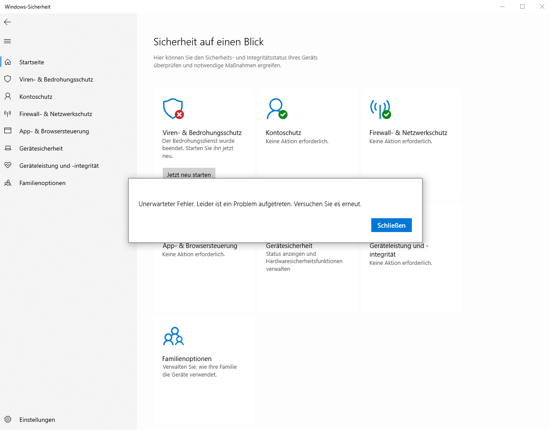This screenshot has width=550, height=430.
Task: Click the Startseite home icon
Action: pyautogui.click(x=8, y=62)
